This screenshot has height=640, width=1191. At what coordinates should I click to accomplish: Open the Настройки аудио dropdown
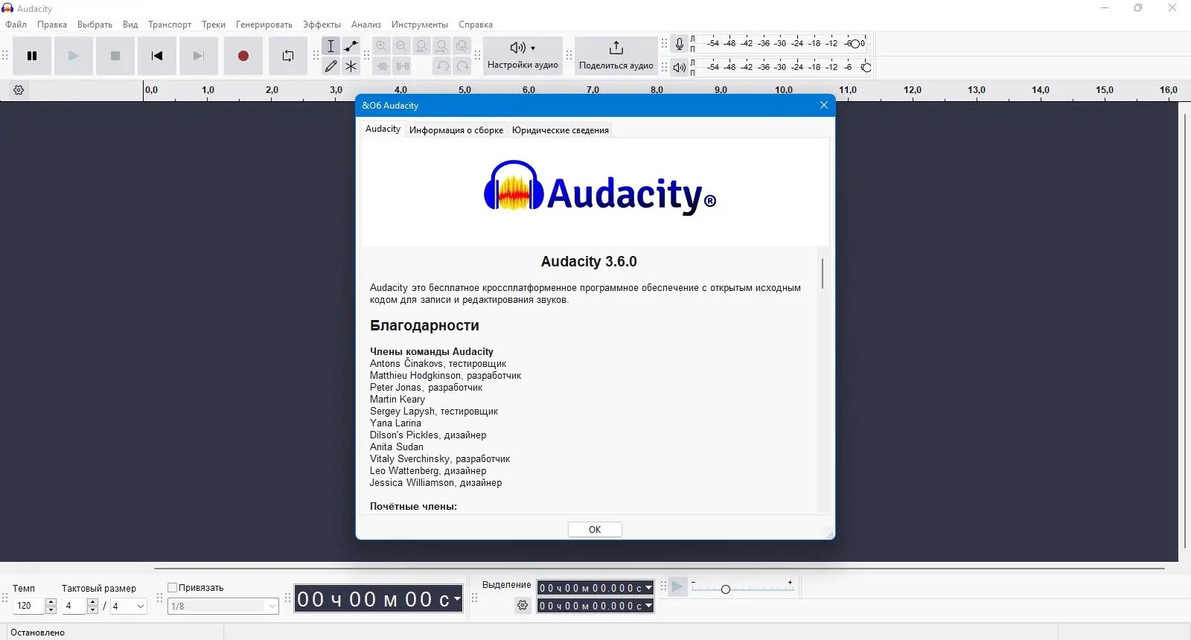(523, 56)
